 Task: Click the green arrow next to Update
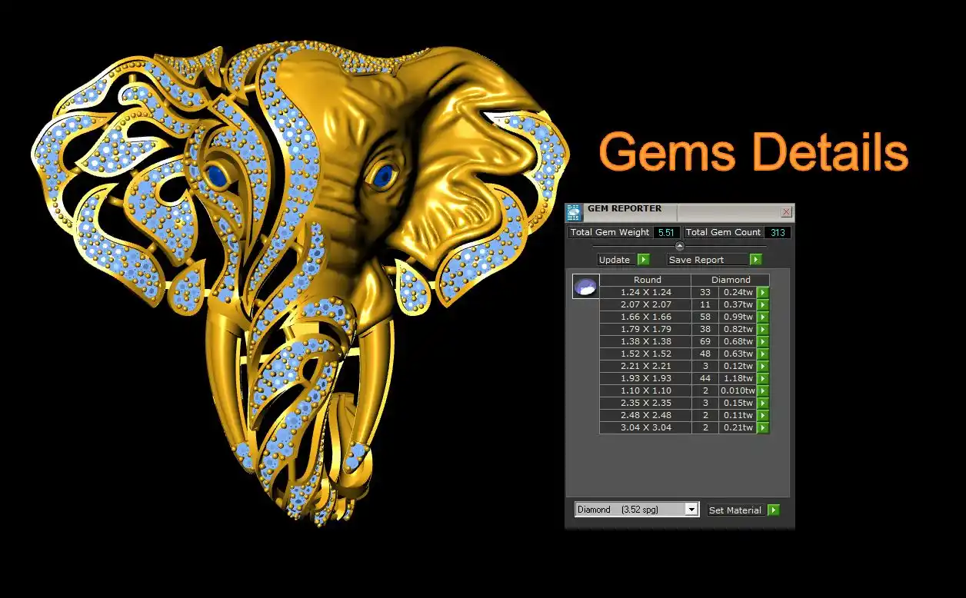[x=644, y=260]
